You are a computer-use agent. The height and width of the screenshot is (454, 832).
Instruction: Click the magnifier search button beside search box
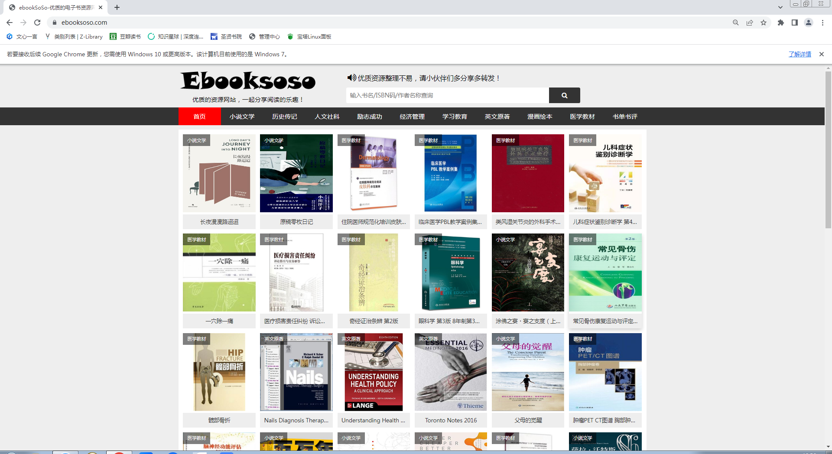coord(564,95)
